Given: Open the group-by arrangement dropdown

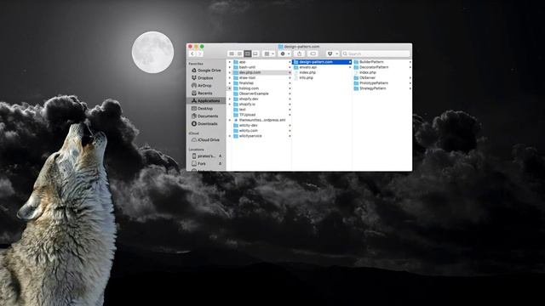Looking at the screenshot, I should [x=269, y=54].
